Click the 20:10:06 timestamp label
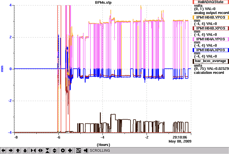This screenshot has width=229, height=154. (x=180, y=137)
